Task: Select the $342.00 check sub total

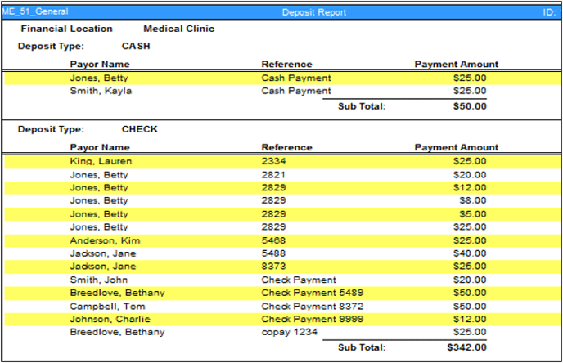Action: [x=469, y=347]
